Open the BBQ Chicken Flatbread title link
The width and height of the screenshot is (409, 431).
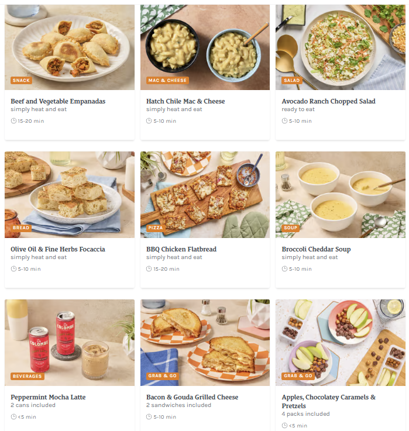181,249
